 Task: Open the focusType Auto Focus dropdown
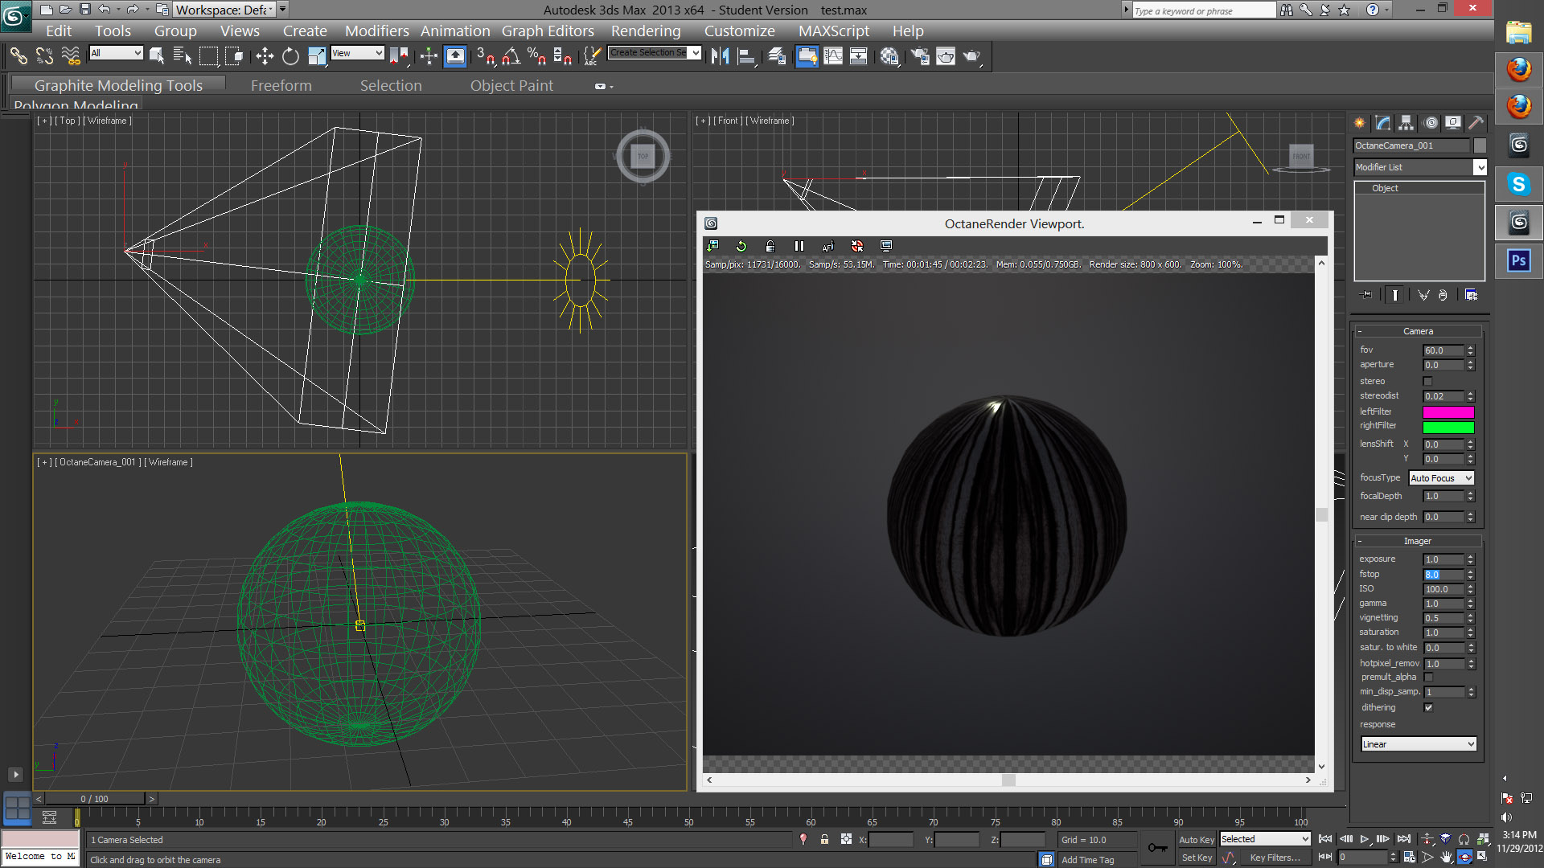1441,478
